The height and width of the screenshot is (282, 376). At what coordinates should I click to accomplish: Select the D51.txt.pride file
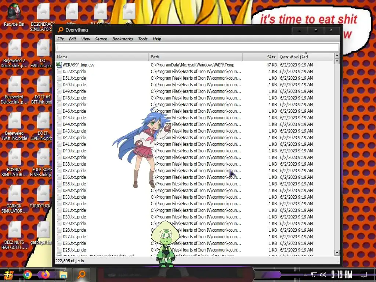(74, 78)
